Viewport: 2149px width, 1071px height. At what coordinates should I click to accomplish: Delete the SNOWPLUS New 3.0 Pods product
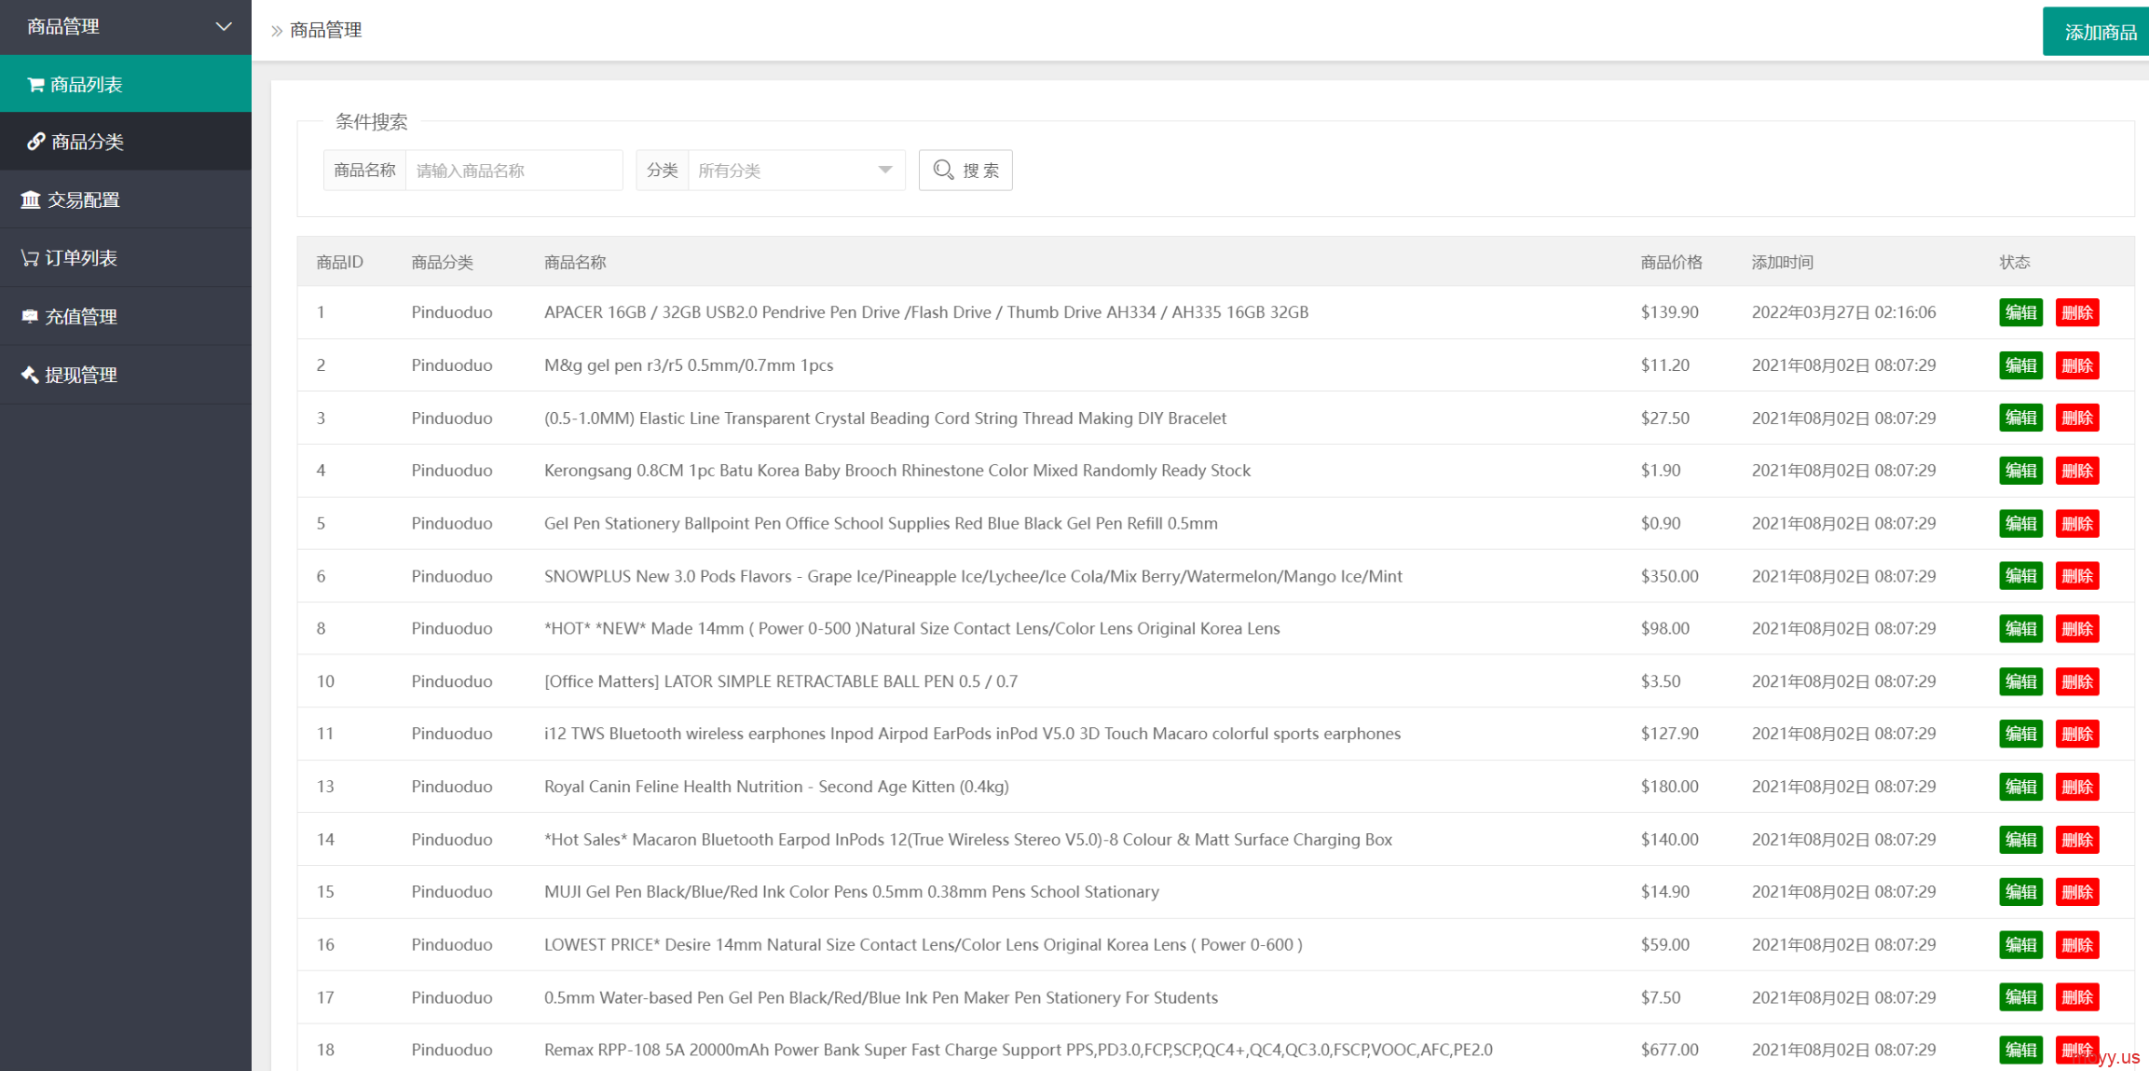click(x=2077, y=576)
